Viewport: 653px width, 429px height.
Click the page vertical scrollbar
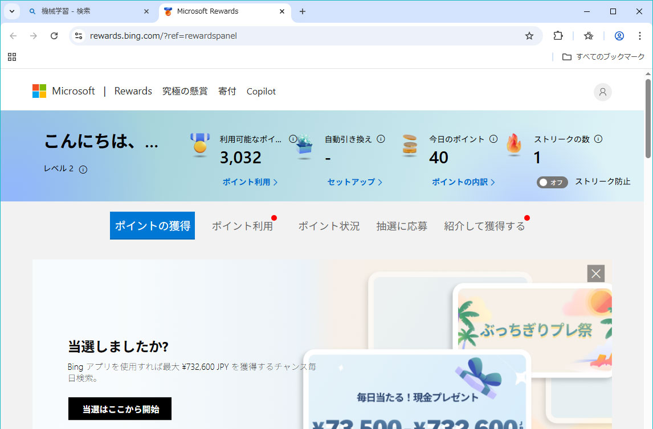click(648, 119)
